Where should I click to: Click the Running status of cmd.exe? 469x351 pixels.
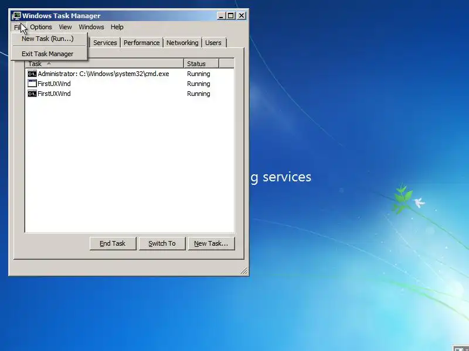[x=199, y=74]
